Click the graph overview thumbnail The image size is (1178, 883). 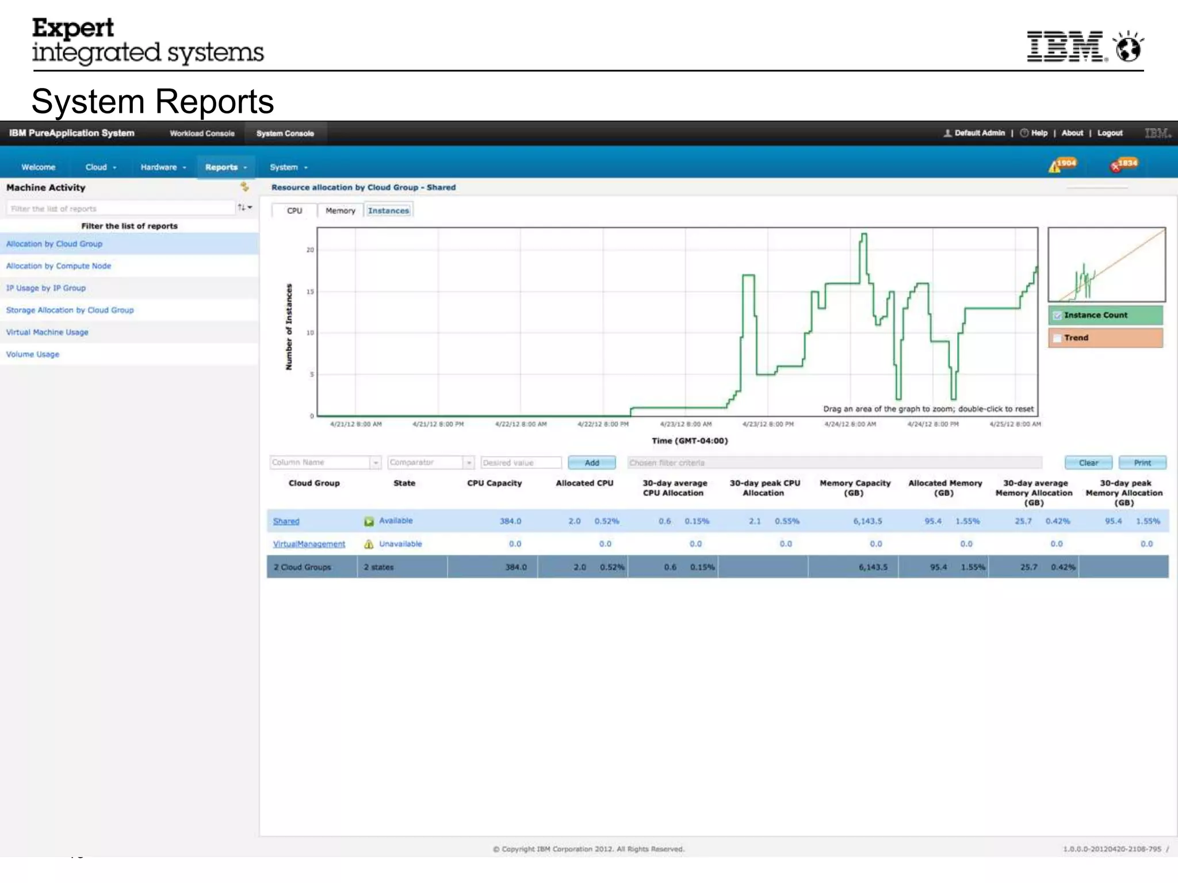(1107, 264)
